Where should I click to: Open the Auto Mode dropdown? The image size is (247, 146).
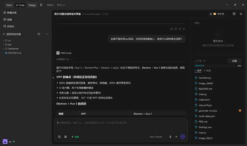(157, 137)
